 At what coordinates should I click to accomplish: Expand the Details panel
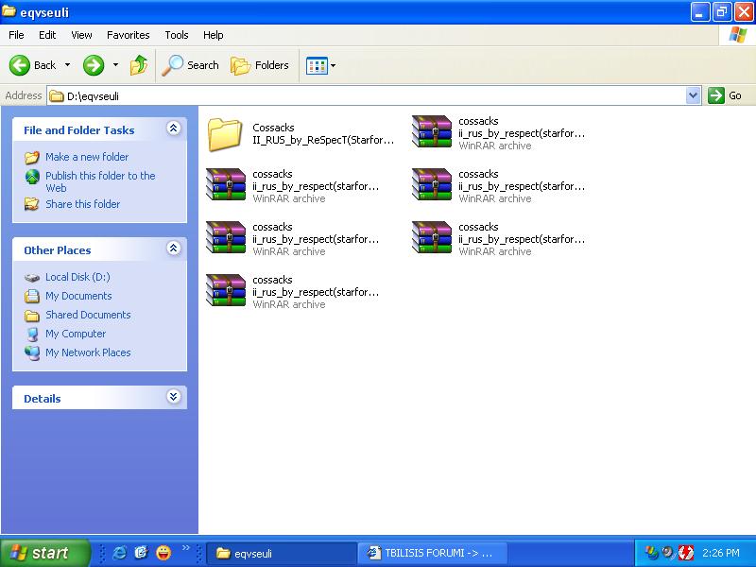pyautogui.click(x=174, y=396)
